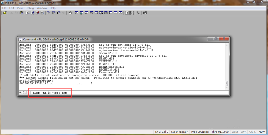Click the CAPS status indicator
Image resolution: width=268 pixels, height=135 pixels.
coord(252,132)
